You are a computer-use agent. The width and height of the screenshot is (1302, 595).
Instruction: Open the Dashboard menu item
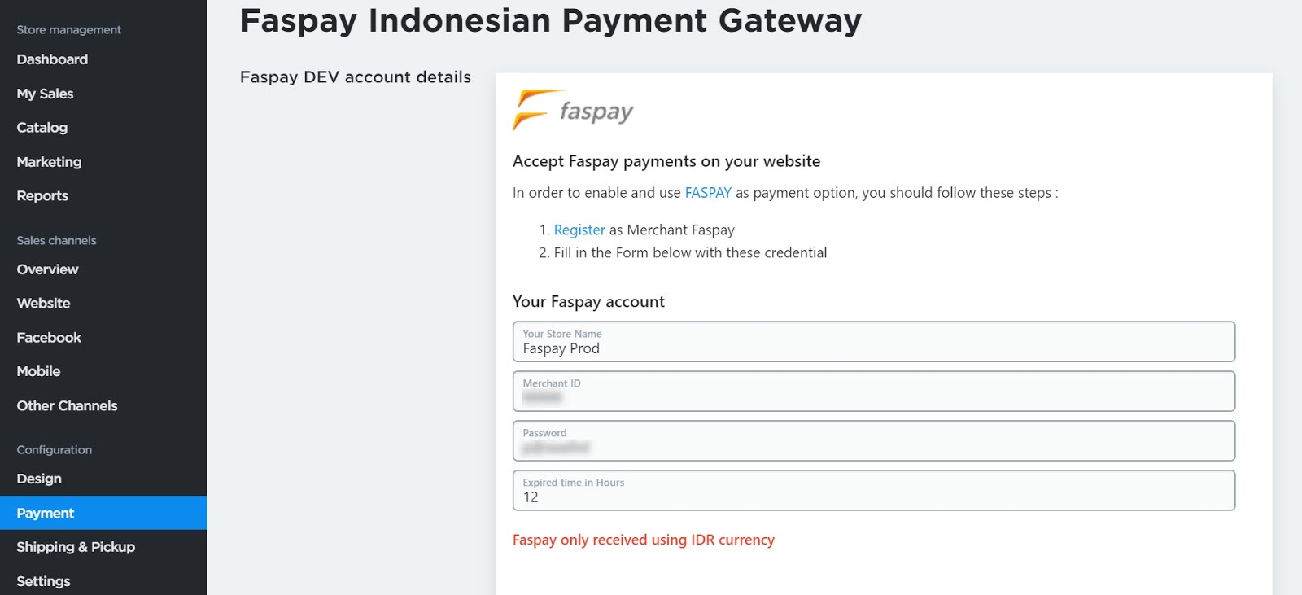(52, 59)
